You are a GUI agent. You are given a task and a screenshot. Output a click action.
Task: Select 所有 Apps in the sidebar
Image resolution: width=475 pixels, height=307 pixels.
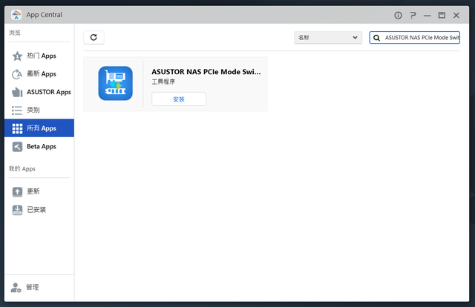pos(39,128)
